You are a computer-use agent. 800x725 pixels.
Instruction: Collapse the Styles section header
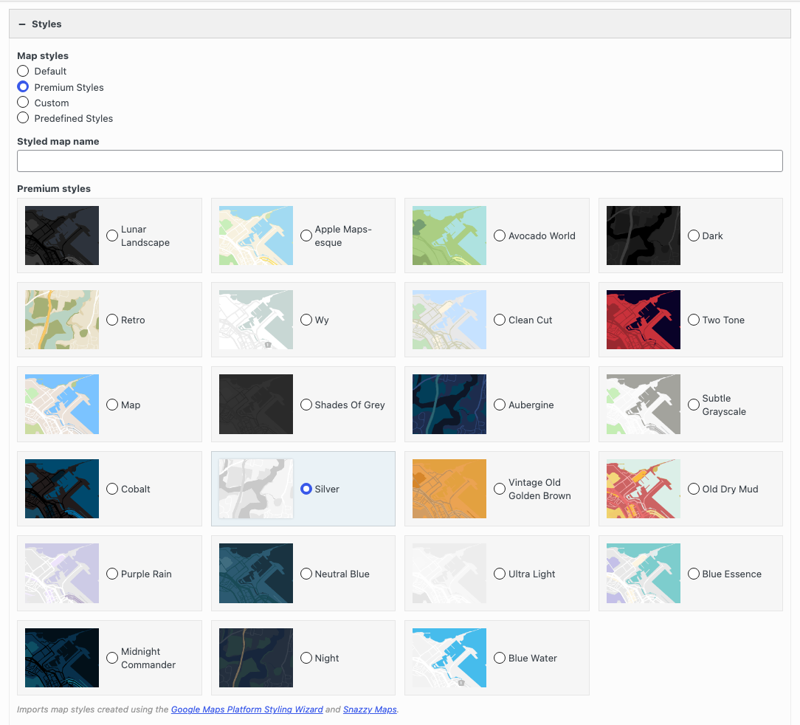[x=399, y=24]
